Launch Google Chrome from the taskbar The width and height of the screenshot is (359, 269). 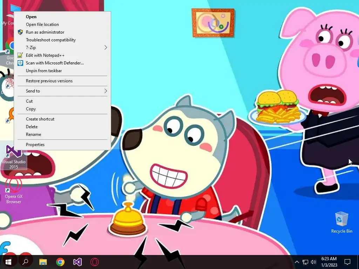60,262
